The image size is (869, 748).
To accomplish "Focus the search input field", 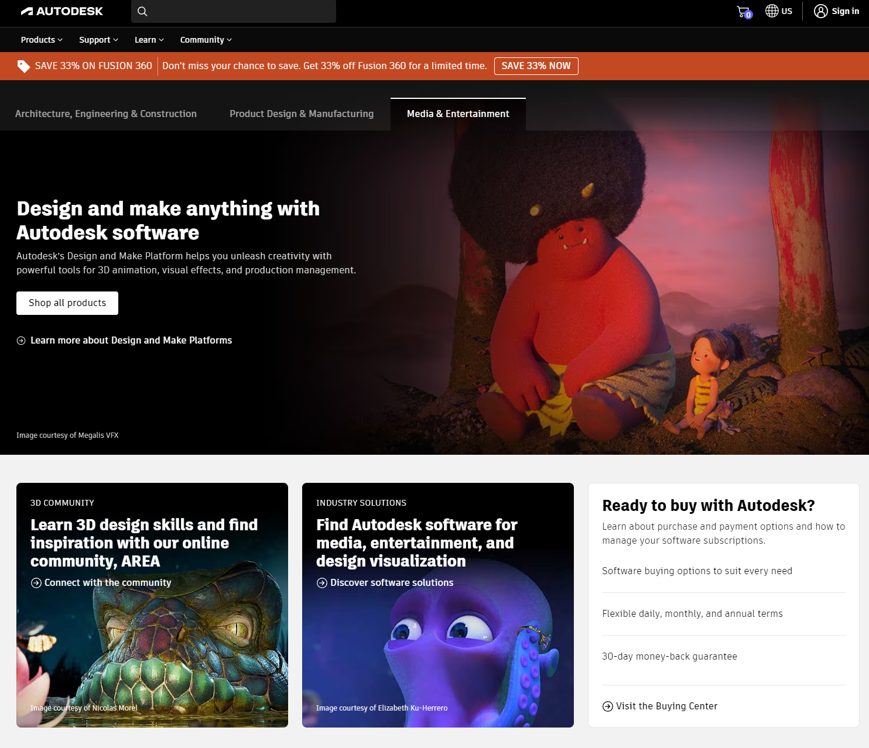I will coord(234,11).
